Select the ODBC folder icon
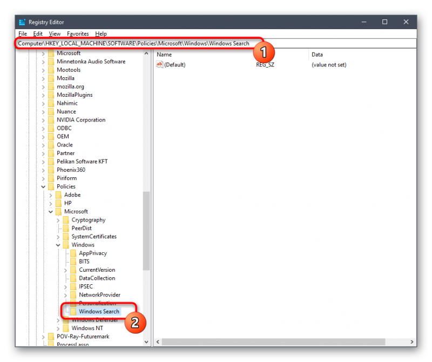 click(51, 128)
